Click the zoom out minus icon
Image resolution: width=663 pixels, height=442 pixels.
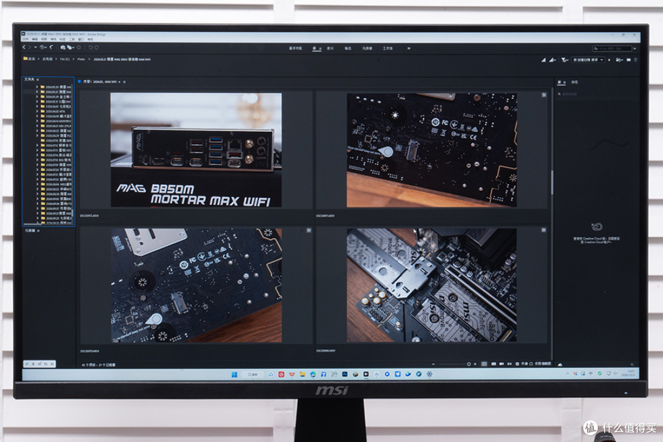click(x=433, y=364)
